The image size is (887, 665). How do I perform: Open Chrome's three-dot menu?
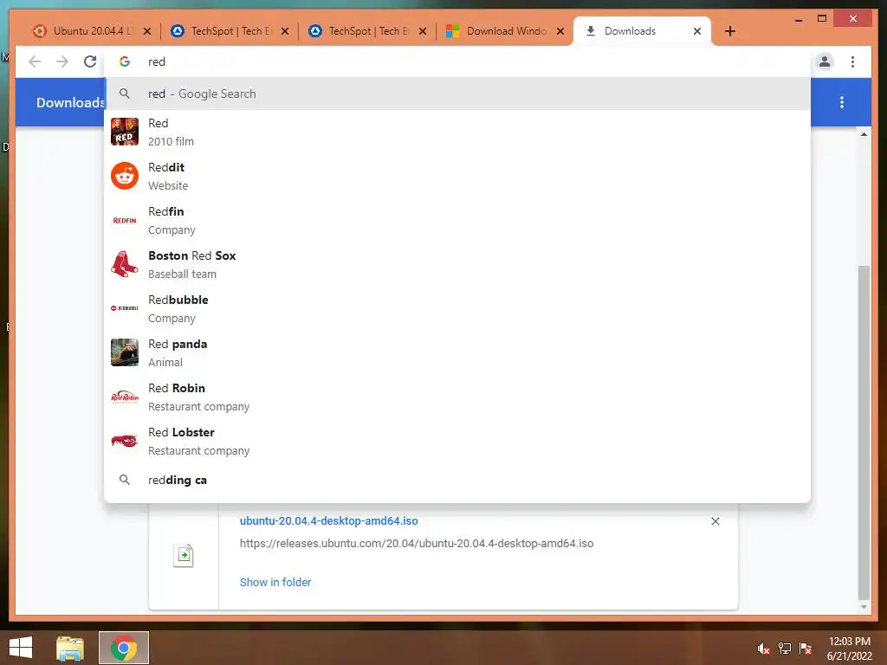tap(852, 61)
